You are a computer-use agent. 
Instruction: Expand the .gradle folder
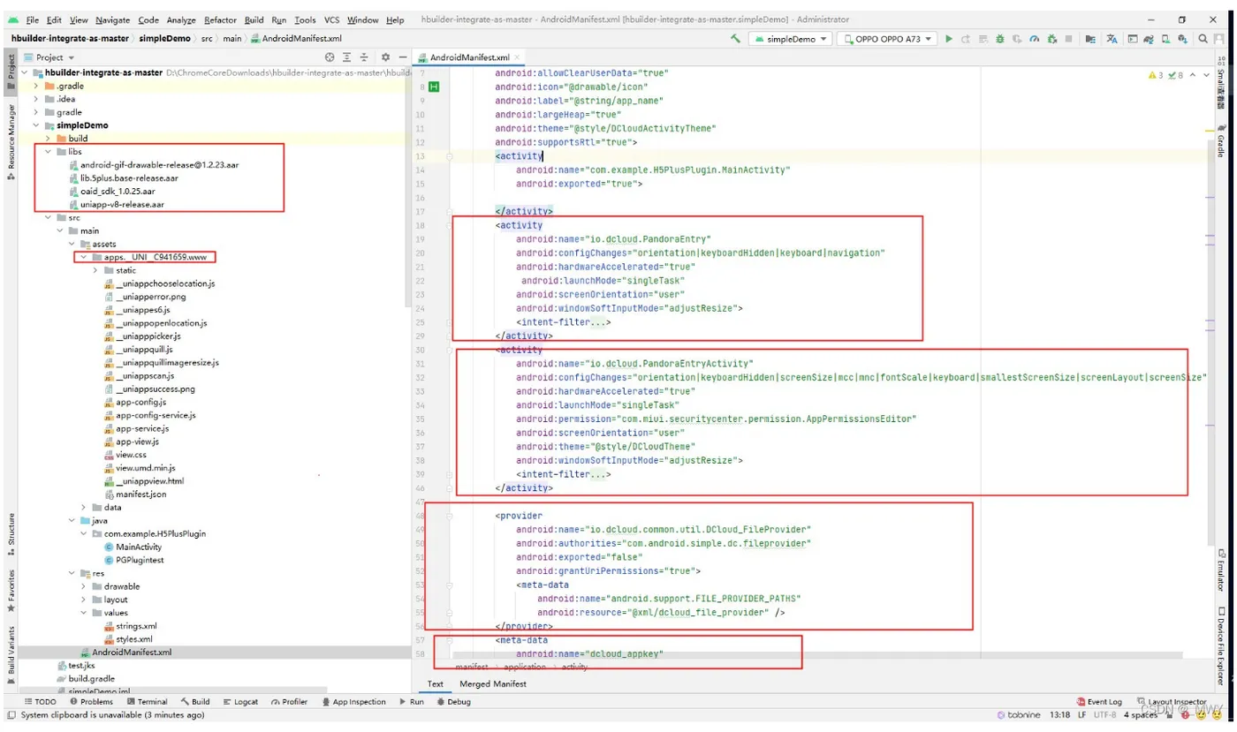point(37,86)
